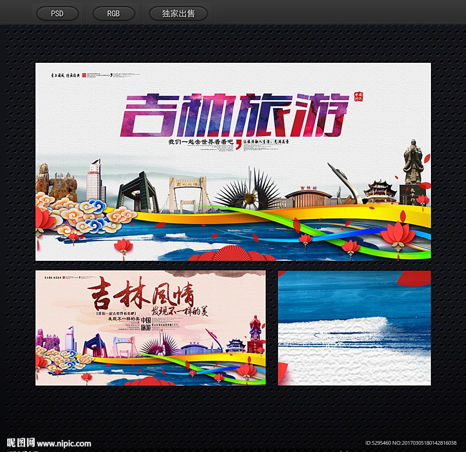Click the 我们一起去世界看看吧 slogan text
466x452 pixels.
pyautogui.click(x=201, y=142)
